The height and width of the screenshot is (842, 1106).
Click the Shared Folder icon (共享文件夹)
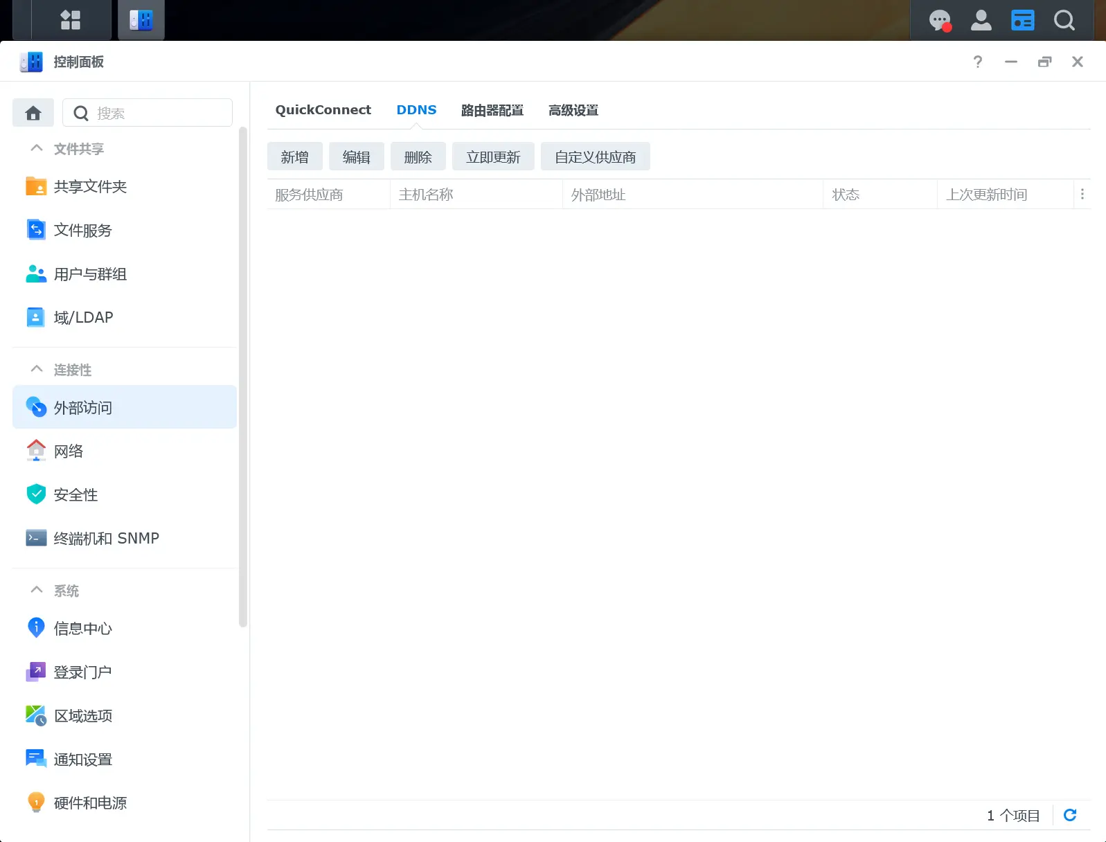point(36,186)
